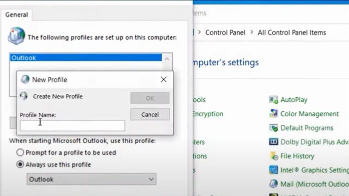
Task: Open Dolby Digital Plus link
Action: click(x=315, y=142)
